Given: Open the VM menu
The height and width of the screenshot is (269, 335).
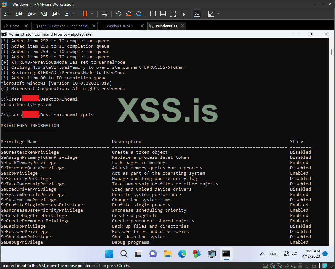Looking at the screenshot, I should pyautogui.click(x=44, y=14).
